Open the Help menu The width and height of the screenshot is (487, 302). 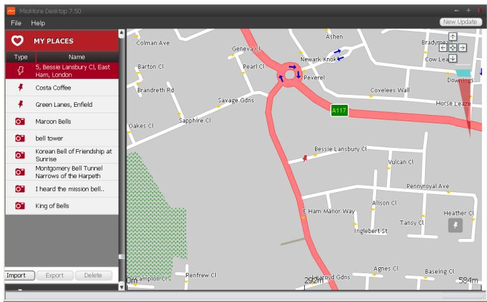coord(38,23)
